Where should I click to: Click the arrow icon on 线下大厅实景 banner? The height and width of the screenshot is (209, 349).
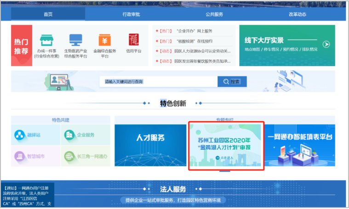pyautogui.click(x=326, y=44)
